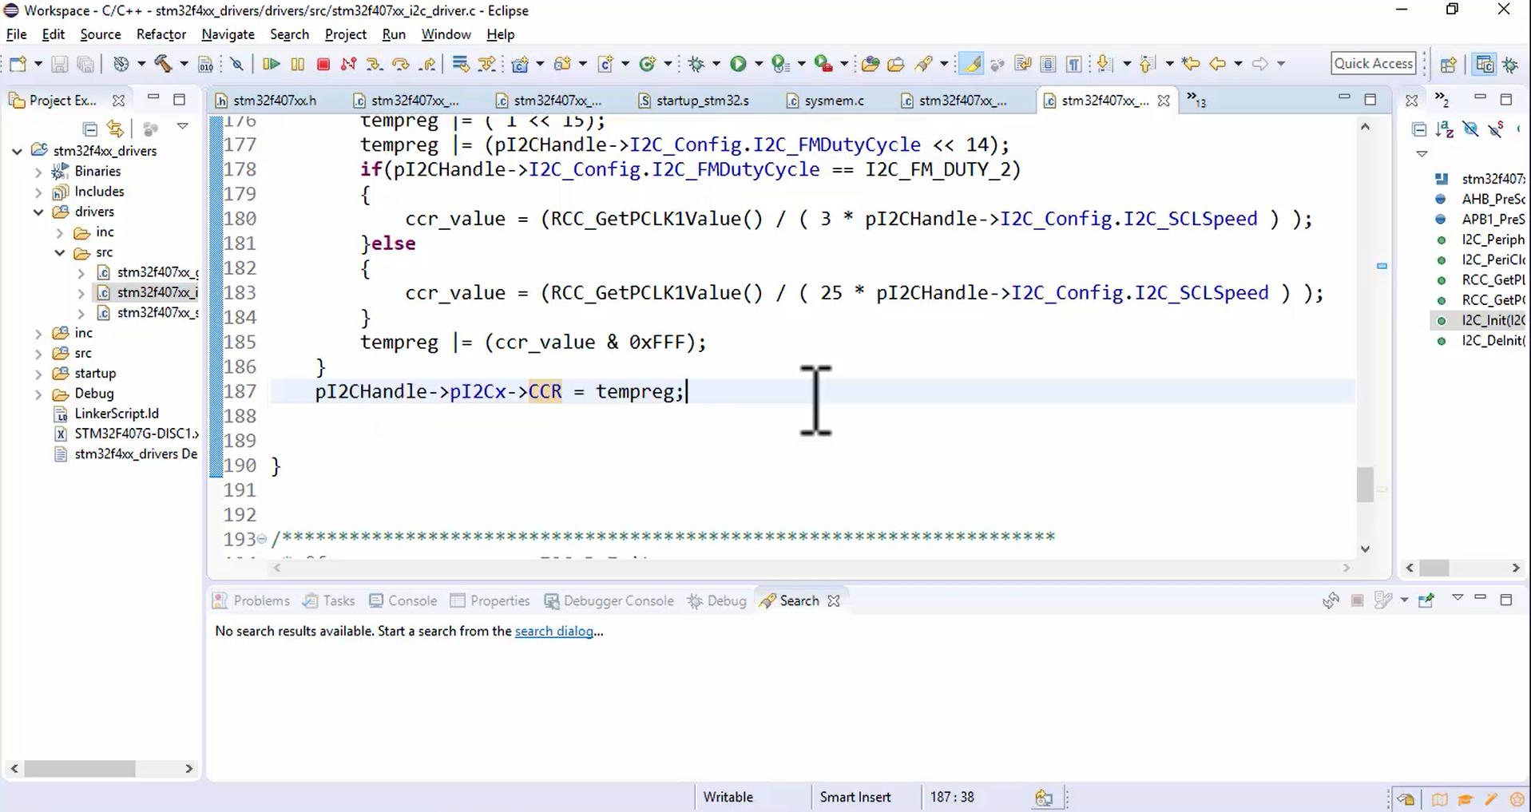The width and height of the screenshot is (1531, 812).
Task: Switch to sysmem.c editor tab
Action: pos(826,101)
